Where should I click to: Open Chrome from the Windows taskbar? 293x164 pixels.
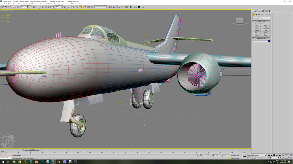point(20,162)
